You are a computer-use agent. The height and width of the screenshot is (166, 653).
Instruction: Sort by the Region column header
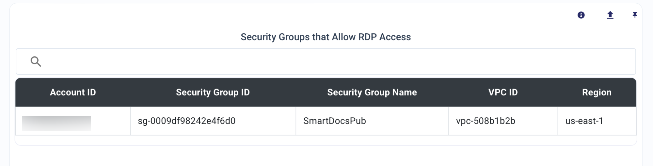(x=597, y=92)
